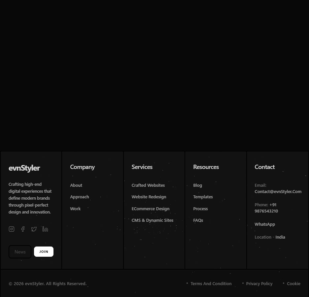The width and height of the screenshot is (309, 297).
Task: Open the Instagram social icon
Action: (12, 229)
